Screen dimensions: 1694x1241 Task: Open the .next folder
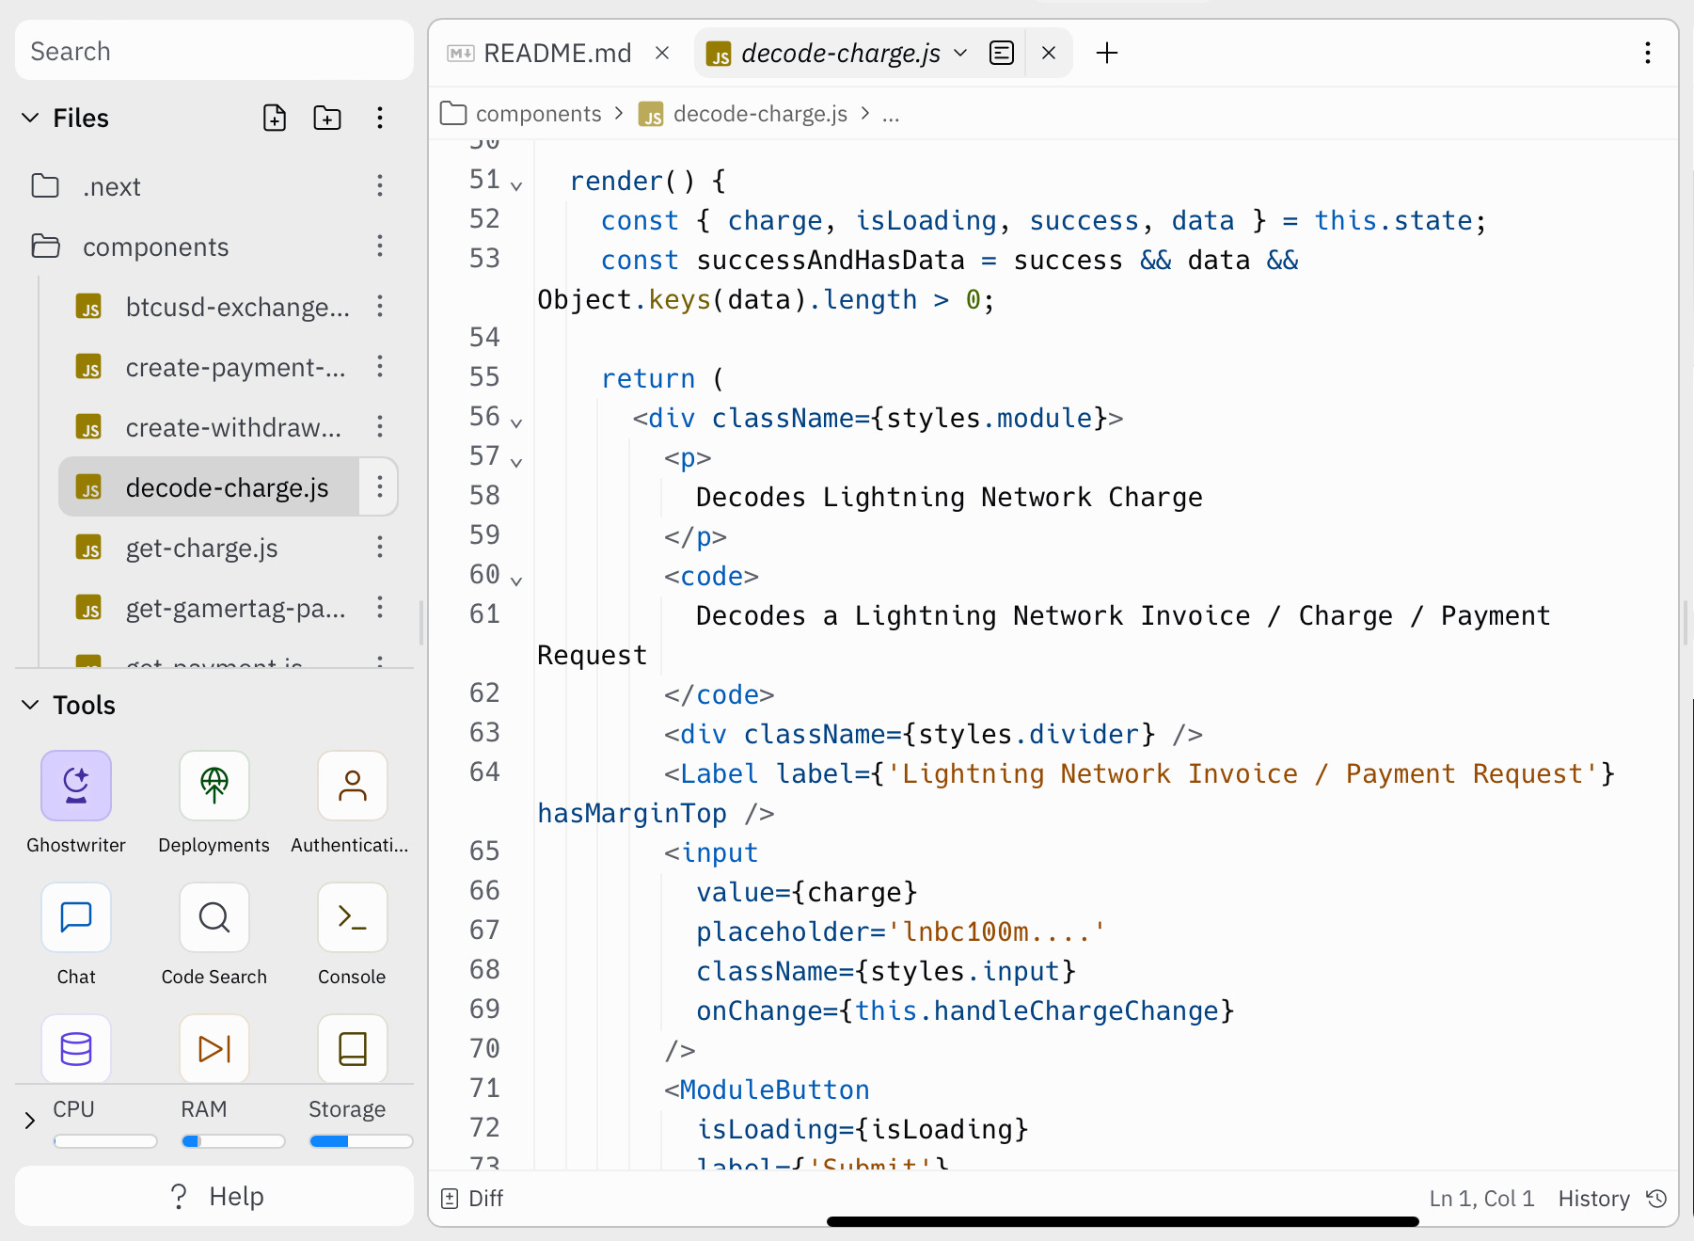[111, 186]
